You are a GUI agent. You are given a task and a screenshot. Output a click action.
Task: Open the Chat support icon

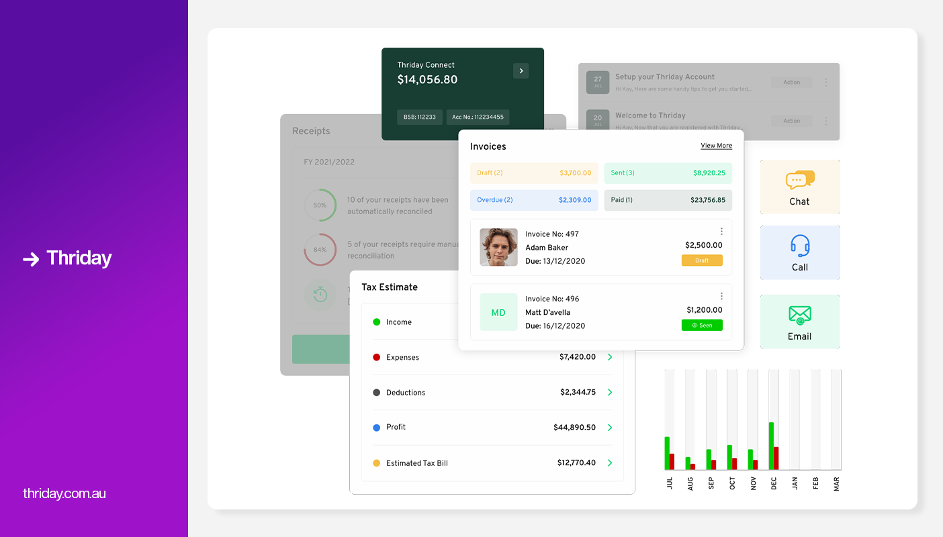pos(800,180)
